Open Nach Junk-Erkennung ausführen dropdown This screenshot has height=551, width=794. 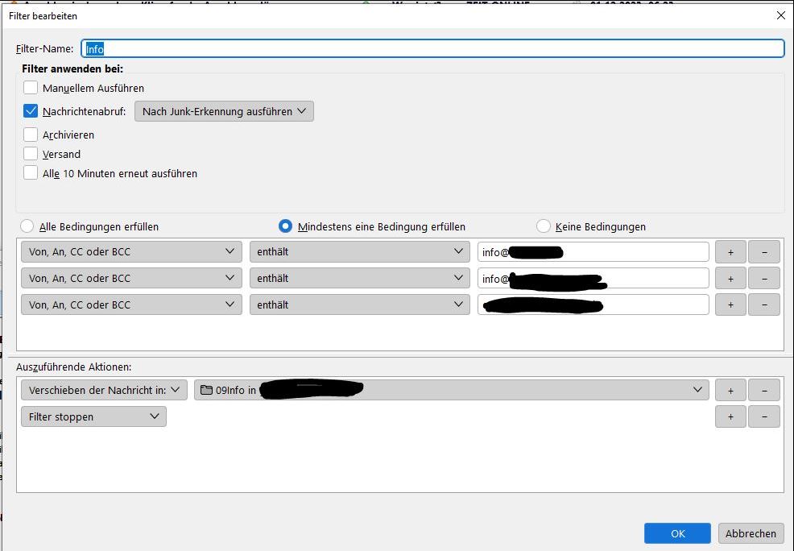click(224, 111)
